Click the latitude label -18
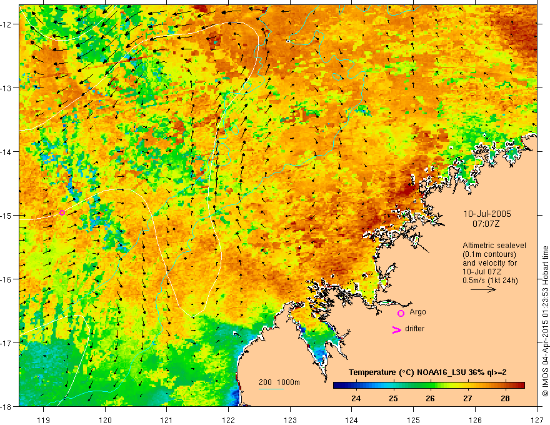This screenshot has width=550, height=425. pos(7,407)
